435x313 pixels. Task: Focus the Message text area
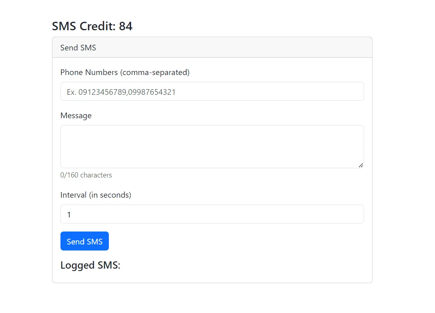[x=212, y=146]
